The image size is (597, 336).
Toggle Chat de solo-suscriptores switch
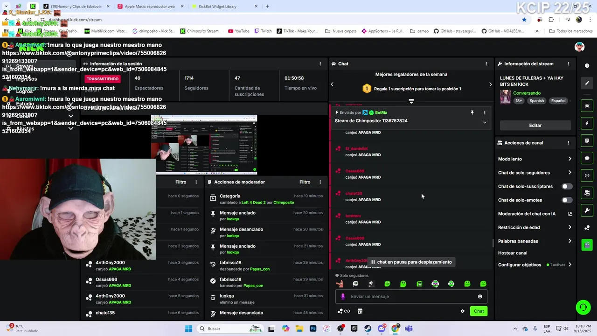point(567,186)
